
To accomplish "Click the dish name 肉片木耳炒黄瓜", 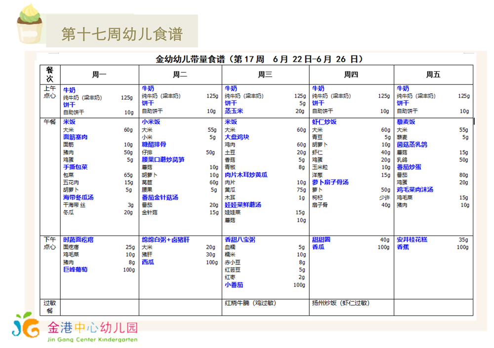I will [246, 175].
